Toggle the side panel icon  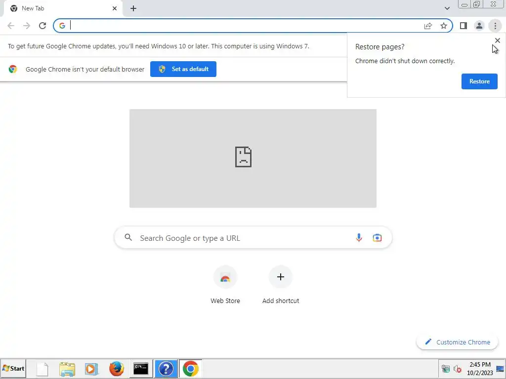coord(464,26)
